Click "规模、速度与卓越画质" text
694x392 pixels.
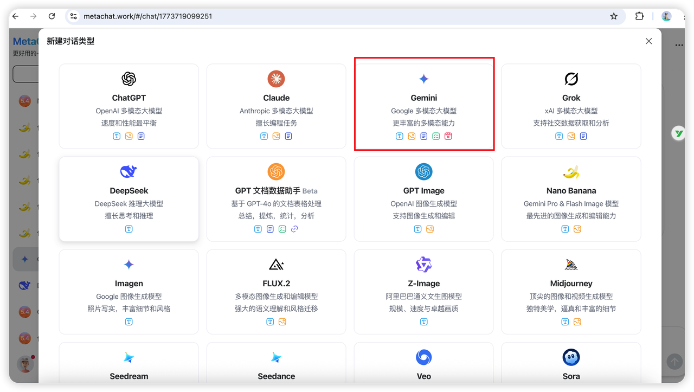click(x=424, y=309)
